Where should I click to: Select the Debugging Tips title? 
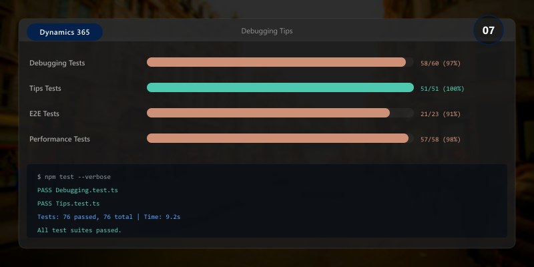tap(266, 31)
